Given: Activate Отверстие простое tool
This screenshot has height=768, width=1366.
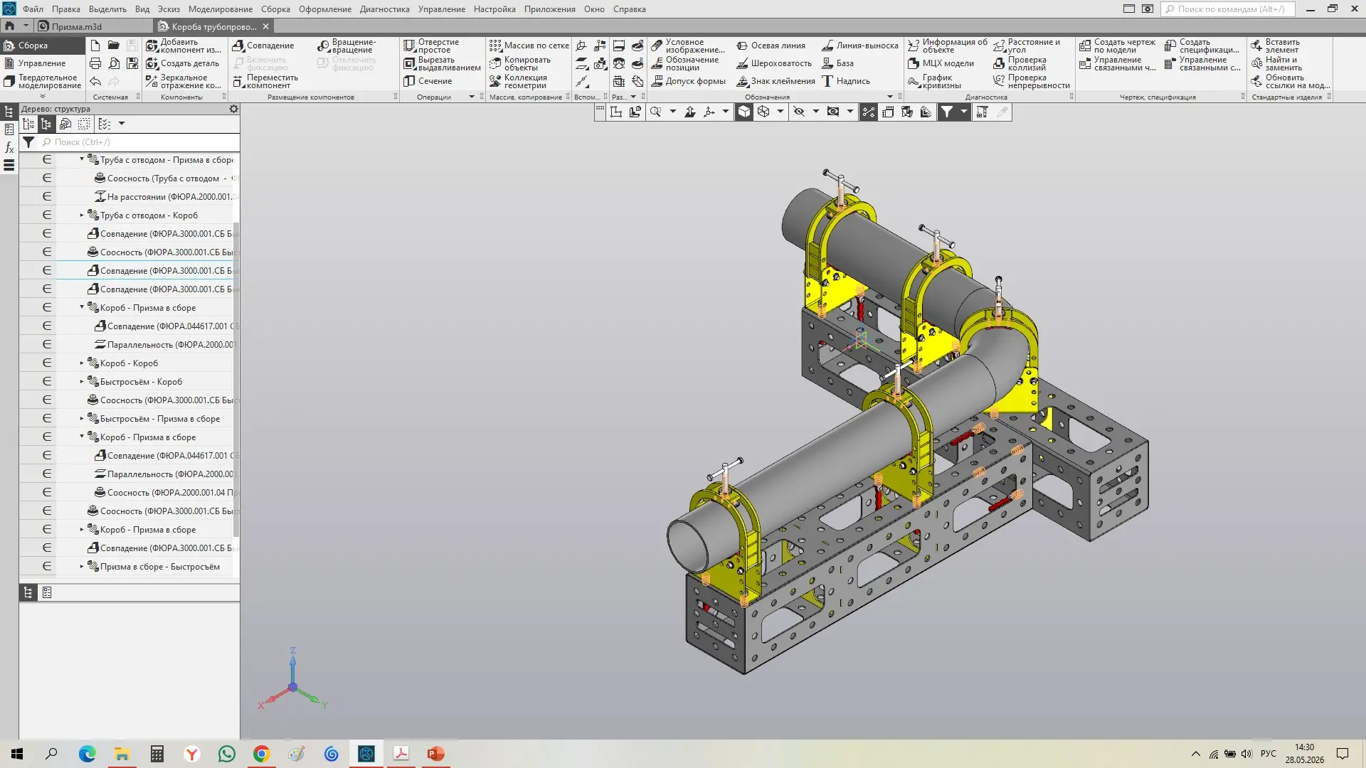Looking at the screenshot, I should [431, 46].
